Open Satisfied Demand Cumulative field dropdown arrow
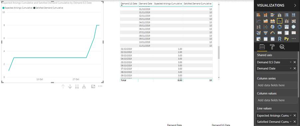Screen dimensions: 300x126 coord(291,122)
